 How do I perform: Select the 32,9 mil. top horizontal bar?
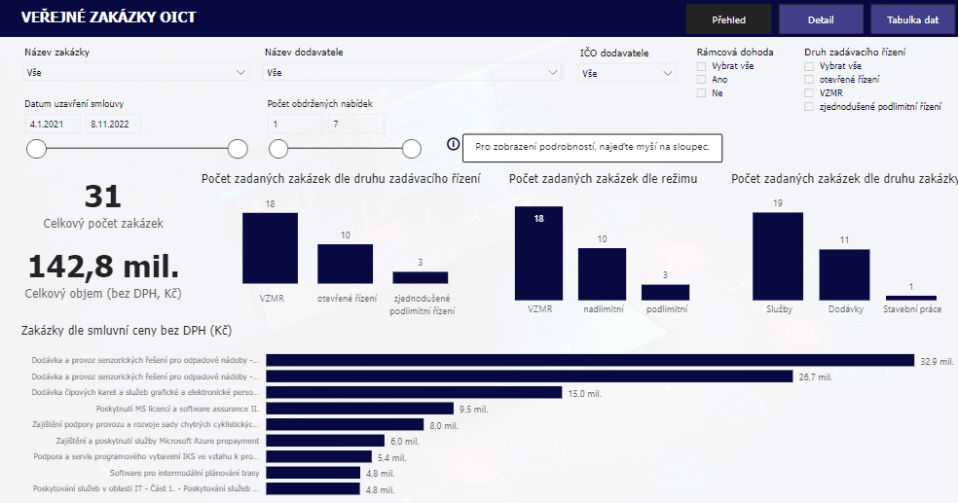(589, 360)
